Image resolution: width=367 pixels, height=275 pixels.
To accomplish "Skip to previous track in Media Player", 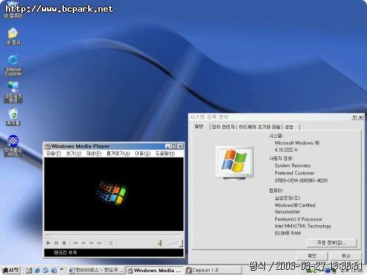I will (x=76, y=243).
